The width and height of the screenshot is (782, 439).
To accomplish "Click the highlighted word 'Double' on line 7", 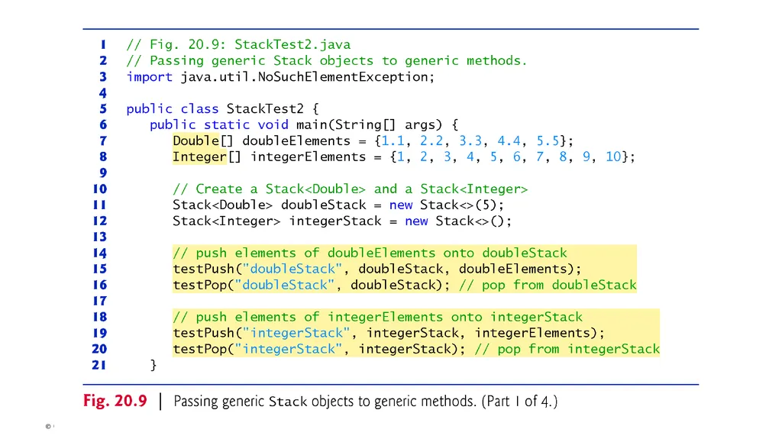I will (196, 140).
